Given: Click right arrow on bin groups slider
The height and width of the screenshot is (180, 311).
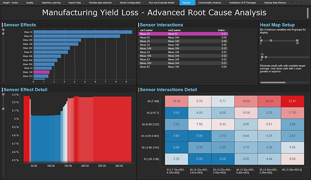Looking at the screenshot, I should tap(297, 40).
